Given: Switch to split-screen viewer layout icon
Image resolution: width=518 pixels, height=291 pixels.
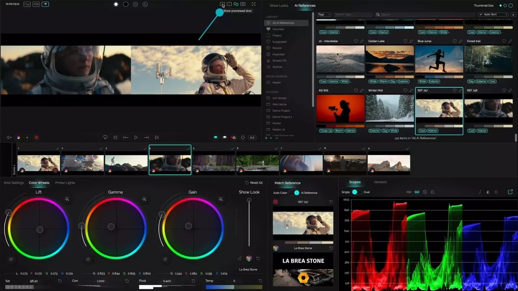Looking at the screenshot, I should [x=229, y=4].
